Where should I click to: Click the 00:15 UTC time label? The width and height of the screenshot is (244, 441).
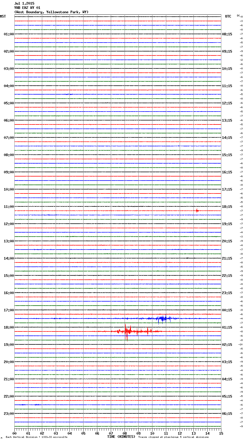pos(227,310)
